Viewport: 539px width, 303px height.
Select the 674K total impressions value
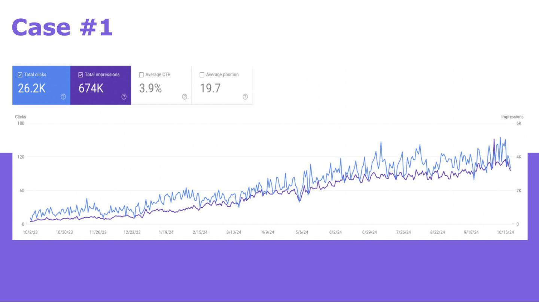pyautogui.click(x=91, y=88)
